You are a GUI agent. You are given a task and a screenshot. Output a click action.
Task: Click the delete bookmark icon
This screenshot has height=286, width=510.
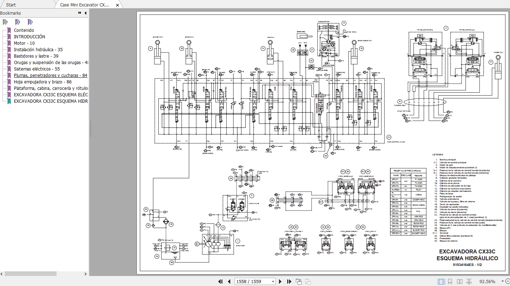point(5,22)
